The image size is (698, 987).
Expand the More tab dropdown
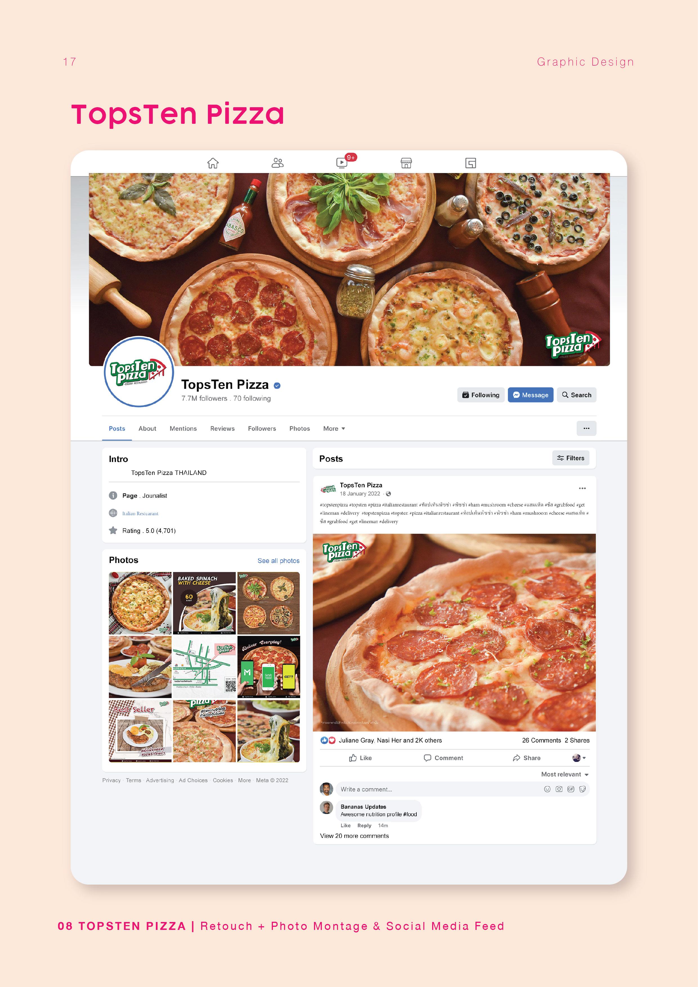334,429
